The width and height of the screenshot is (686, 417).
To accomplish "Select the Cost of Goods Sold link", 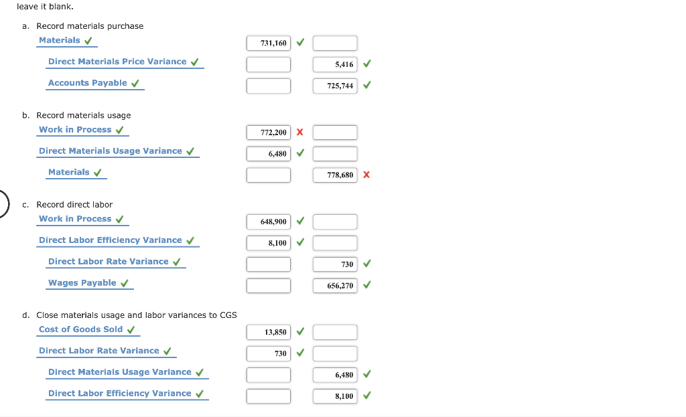I will [81, 329].
